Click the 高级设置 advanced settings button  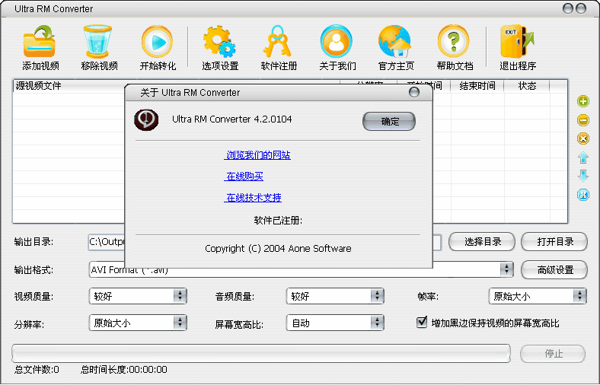pyautogui.click(x=554, y=269)
